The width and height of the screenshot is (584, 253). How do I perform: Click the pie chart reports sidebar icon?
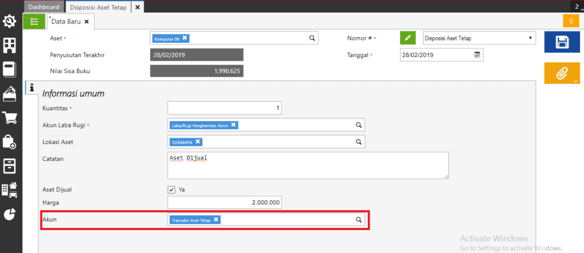pos(10,214)
